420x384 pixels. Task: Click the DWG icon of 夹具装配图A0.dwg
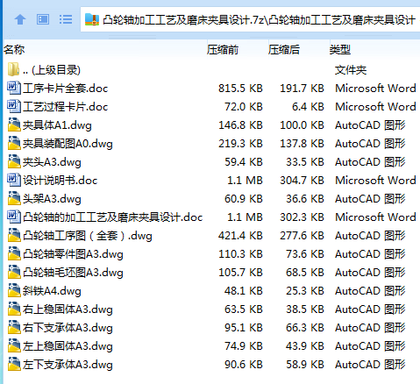[14, 143]
